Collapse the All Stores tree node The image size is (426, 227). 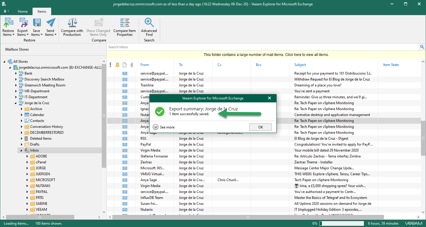(x=4, y=62)
